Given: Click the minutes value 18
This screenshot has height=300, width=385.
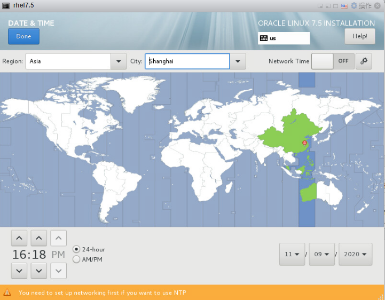Looking at the screenshot, I should tap(38, 255).
